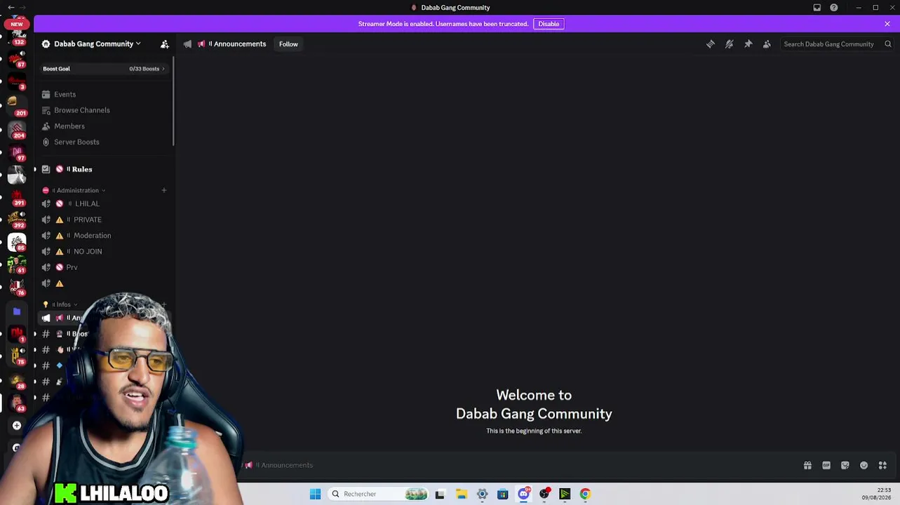Click the Rechercher taskbar search box

click(x=378, y=494)
